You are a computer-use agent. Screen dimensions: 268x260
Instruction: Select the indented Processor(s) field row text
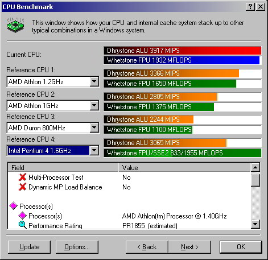coord(45,216)
